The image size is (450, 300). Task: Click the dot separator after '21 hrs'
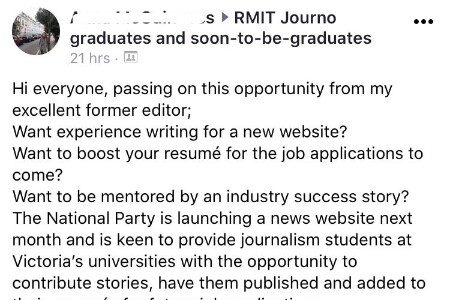116,59
